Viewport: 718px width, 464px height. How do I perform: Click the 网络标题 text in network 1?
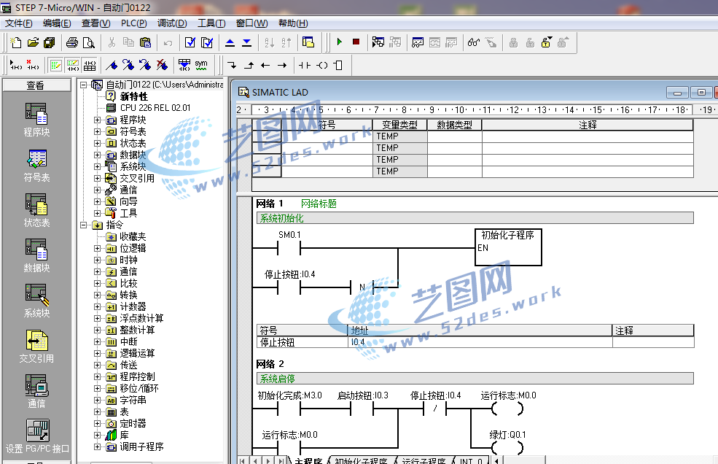319,204
